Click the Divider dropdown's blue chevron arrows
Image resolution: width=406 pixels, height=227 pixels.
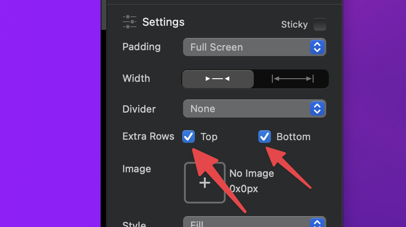point(317,109)
